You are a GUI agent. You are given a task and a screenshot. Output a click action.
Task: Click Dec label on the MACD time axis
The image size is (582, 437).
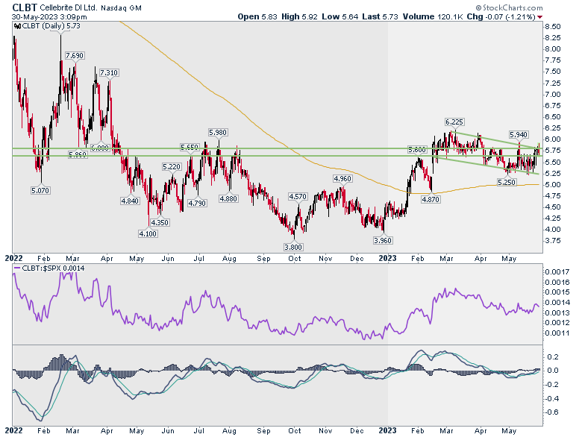(357, 431)
